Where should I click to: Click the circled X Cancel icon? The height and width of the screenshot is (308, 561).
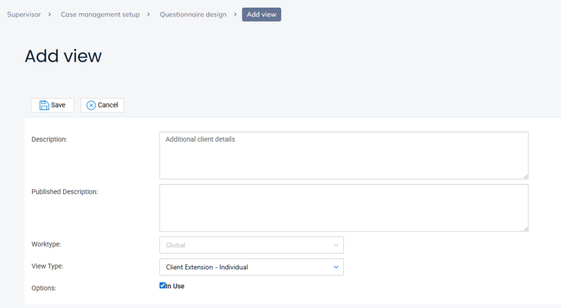(91, 105)
